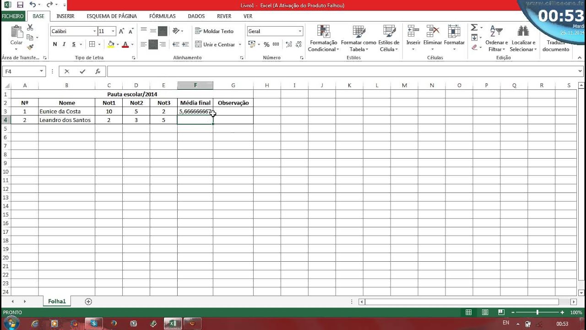Screen dimensions: 586x330
Task: Select the Format Painter brush
Action: tap(30, 47)
